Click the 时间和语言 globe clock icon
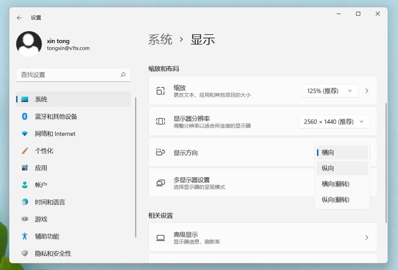The height and width of the screenshot is (270, 398). [x=24, y=202]
